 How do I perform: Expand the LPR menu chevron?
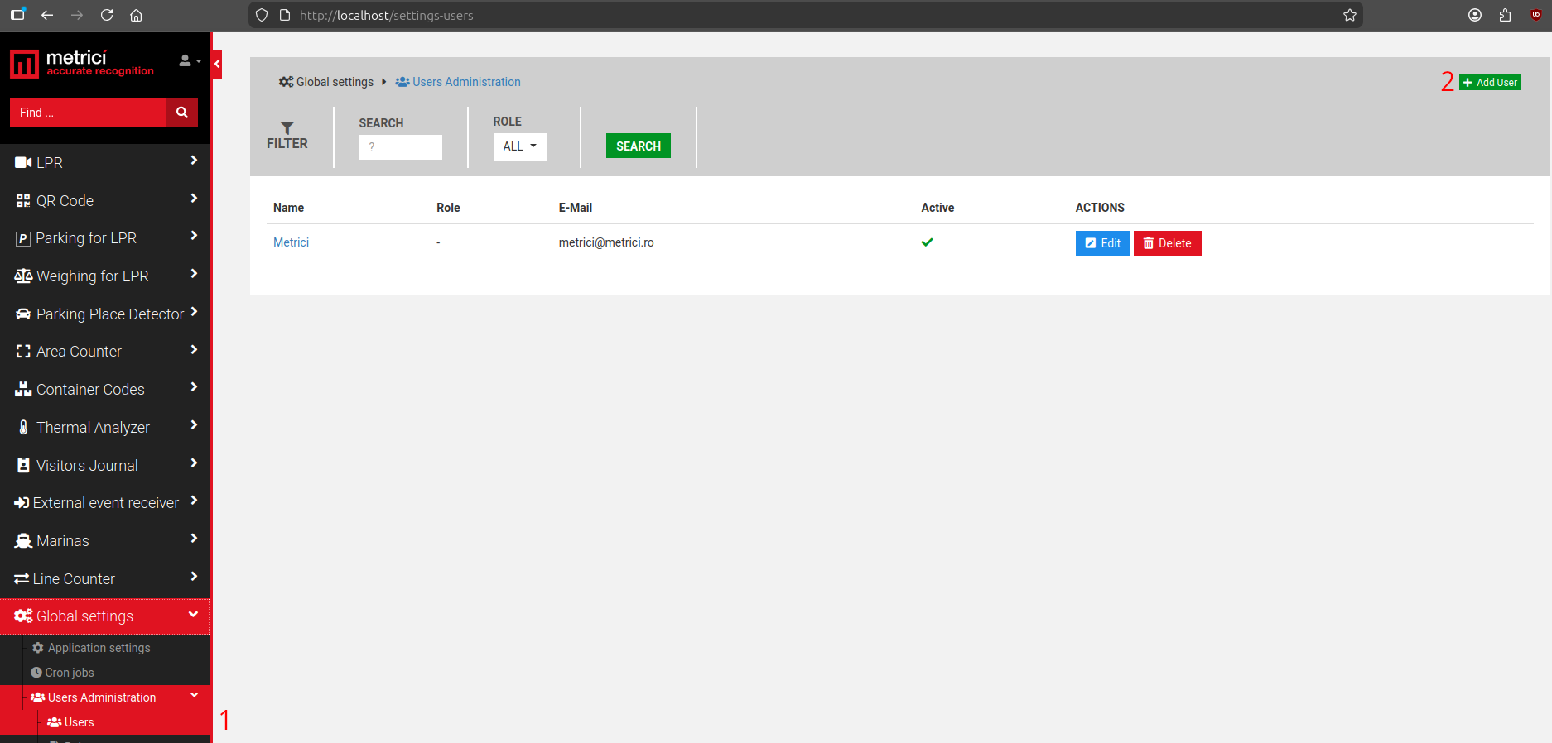(x=194, y=161)
